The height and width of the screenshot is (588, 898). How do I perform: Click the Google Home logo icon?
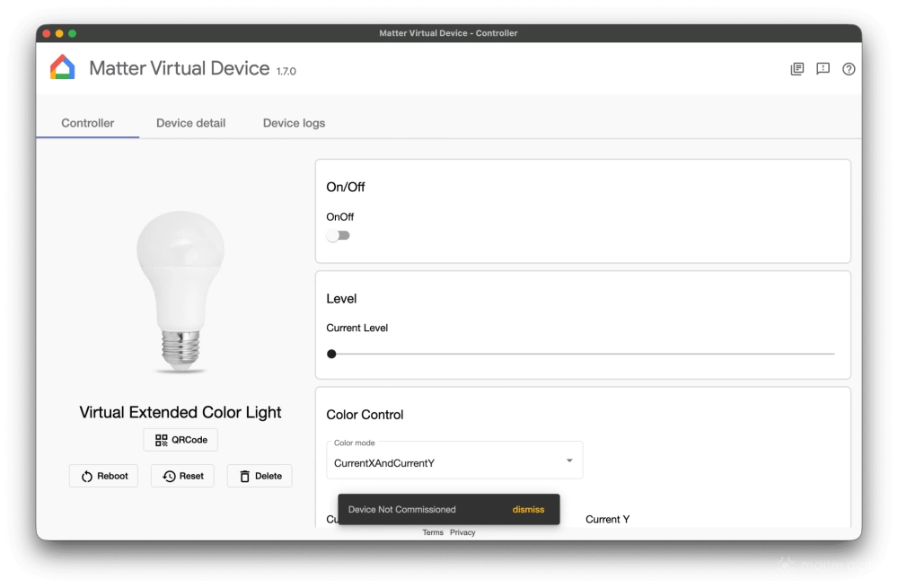click(63, 67)
